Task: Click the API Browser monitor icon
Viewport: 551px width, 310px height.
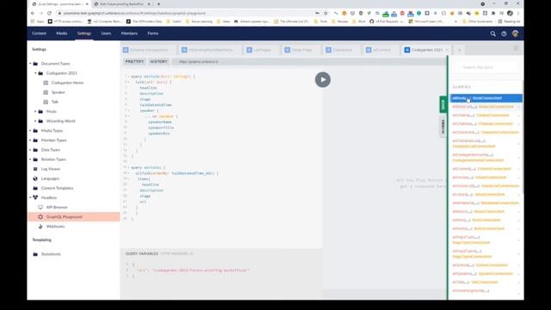Action: click(40, 208)
